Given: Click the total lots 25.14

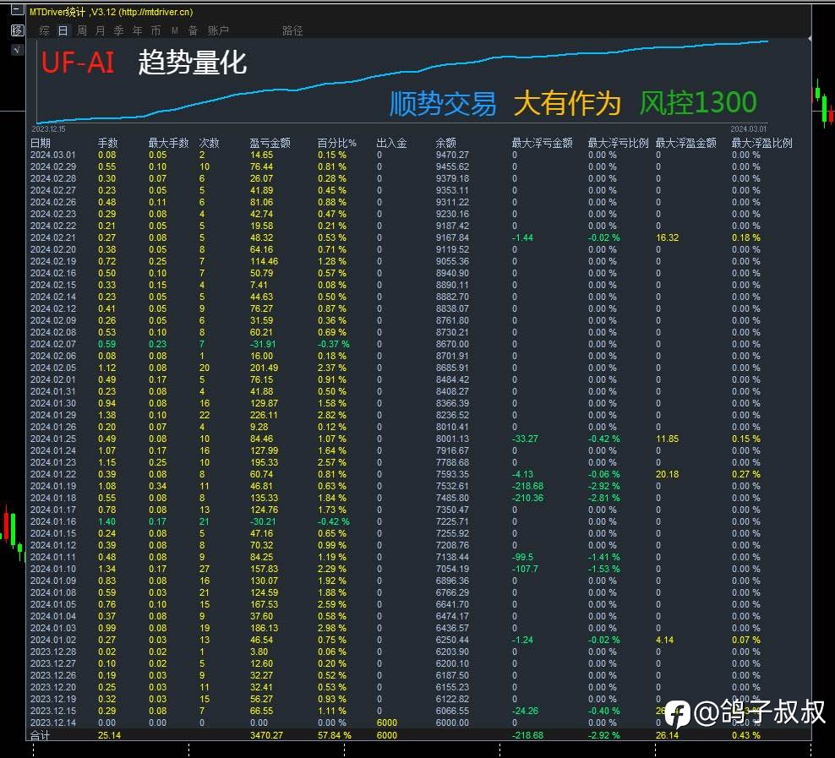Looking at the screenshot, I should pyautogui.click(x=109, y=735).
